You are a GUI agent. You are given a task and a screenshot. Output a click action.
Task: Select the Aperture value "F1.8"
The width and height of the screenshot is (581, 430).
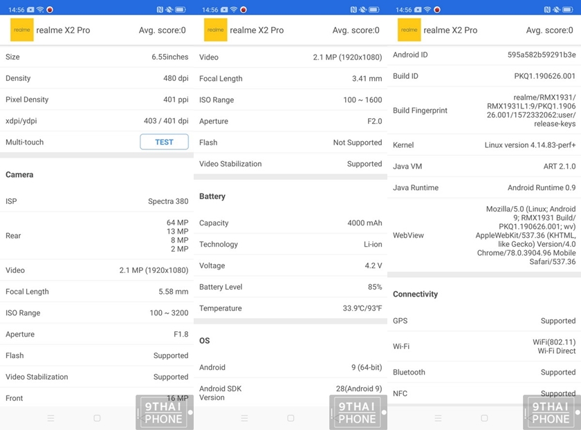coord(181,334)
